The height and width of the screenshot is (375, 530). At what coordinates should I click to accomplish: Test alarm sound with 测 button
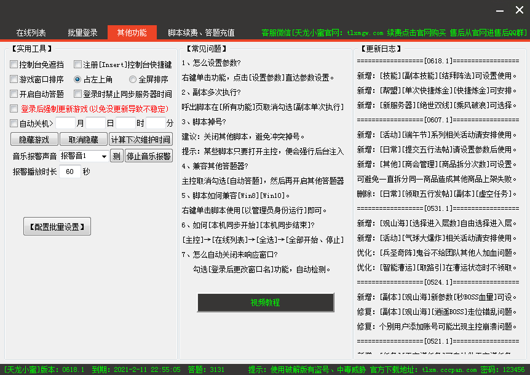(x=117, y=156)
